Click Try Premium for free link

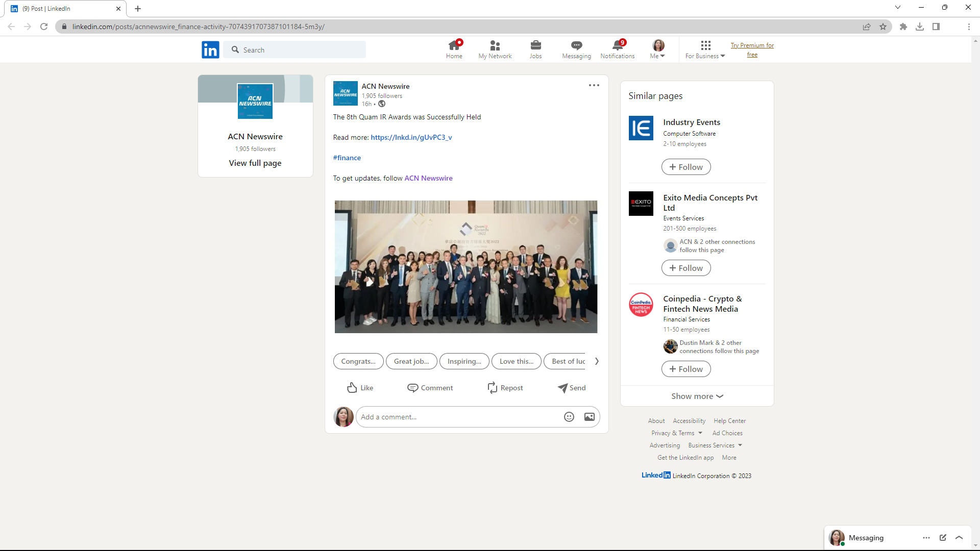[x=752, y=49]
